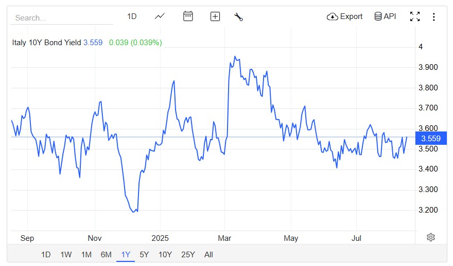Toggle fullscreen chart view
453x266 pixels.
(415, 16)
